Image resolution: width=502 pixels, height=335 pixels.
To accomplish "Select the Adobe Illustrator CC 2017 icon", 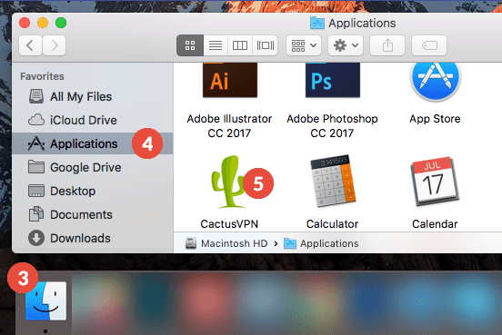I will 230,80.
